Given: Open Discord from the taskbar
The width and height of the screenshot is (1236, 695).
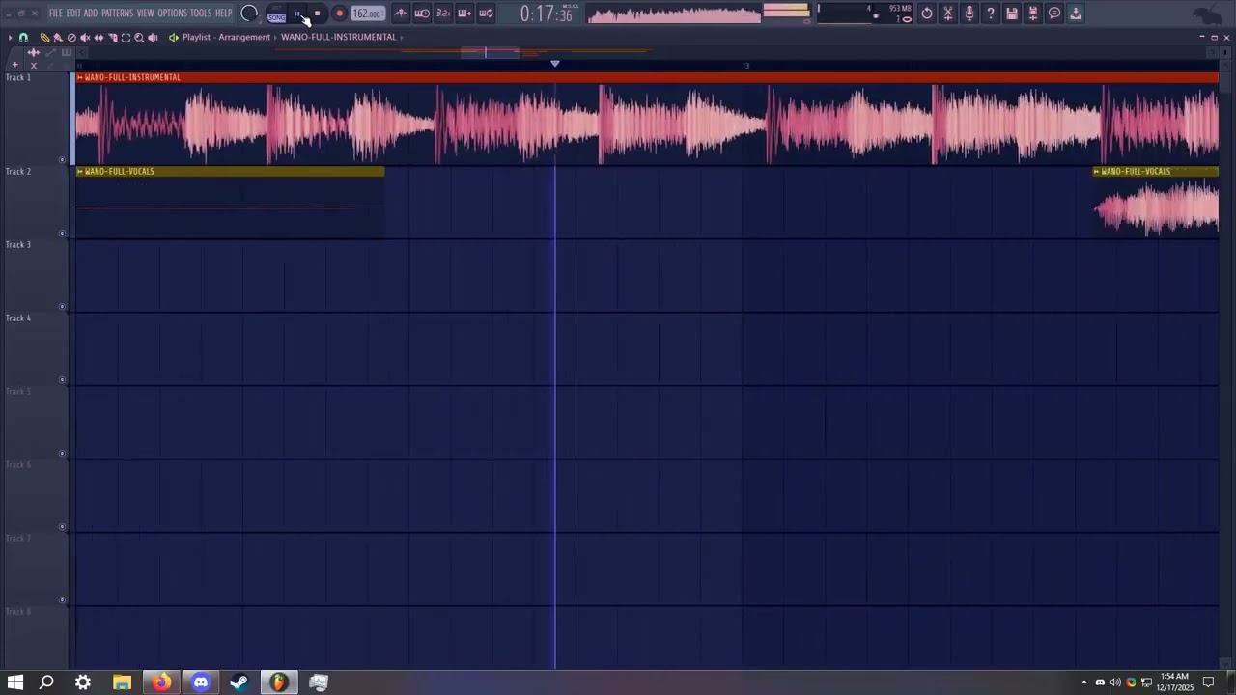Looking at the screenshot, I should click(x=201, y=682).
